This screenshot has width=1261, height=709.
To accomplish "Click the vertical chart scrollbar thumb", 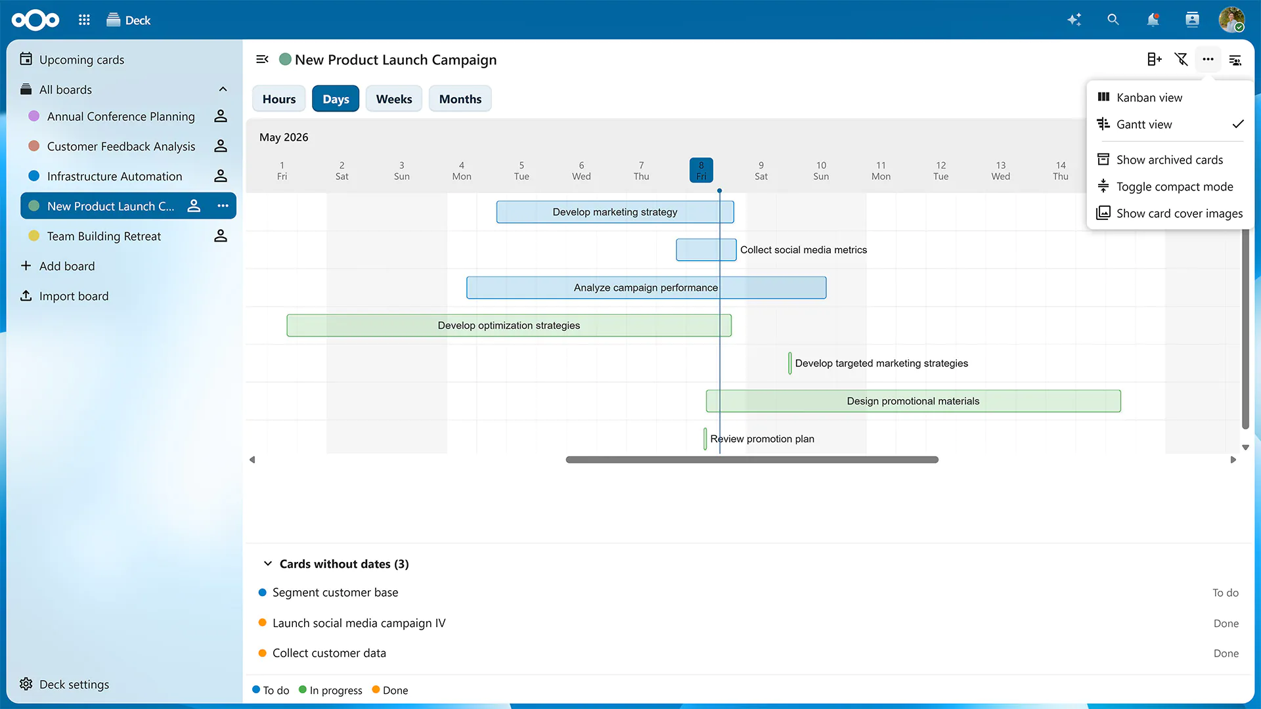I will 1245,328.
